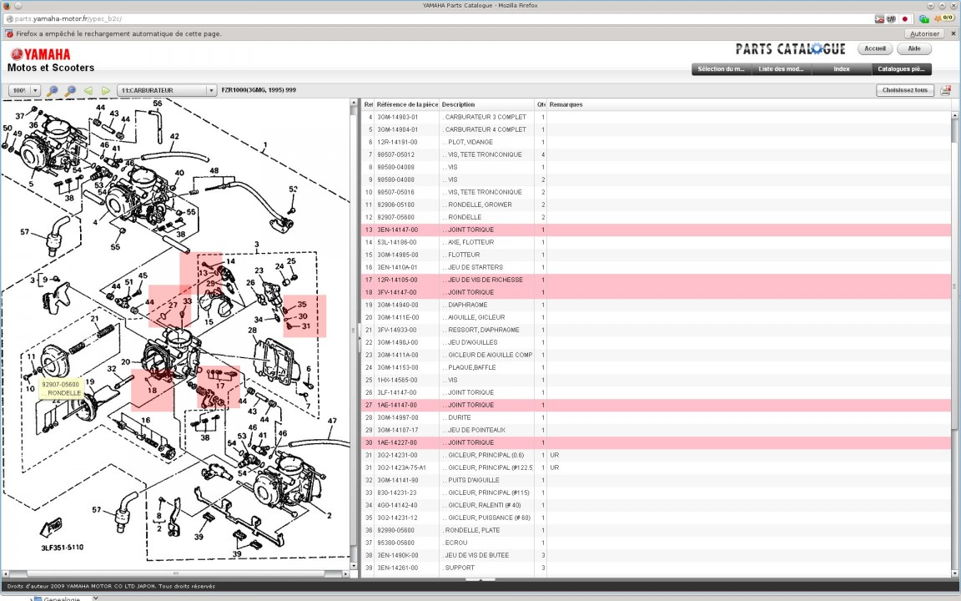The width and height of the screenshot is (961, 601).
Task: Click the left magnifier zoom icon
Action: point(52,90)
